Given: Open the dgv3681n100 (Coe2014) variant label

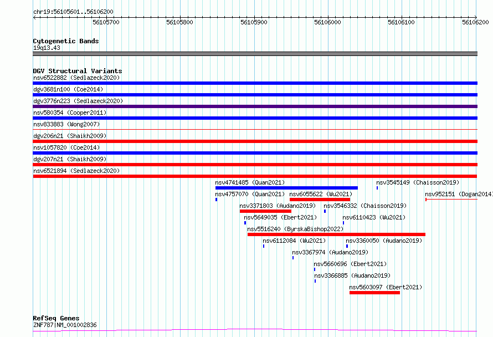Looking at the screenshot, I should 68,89.
